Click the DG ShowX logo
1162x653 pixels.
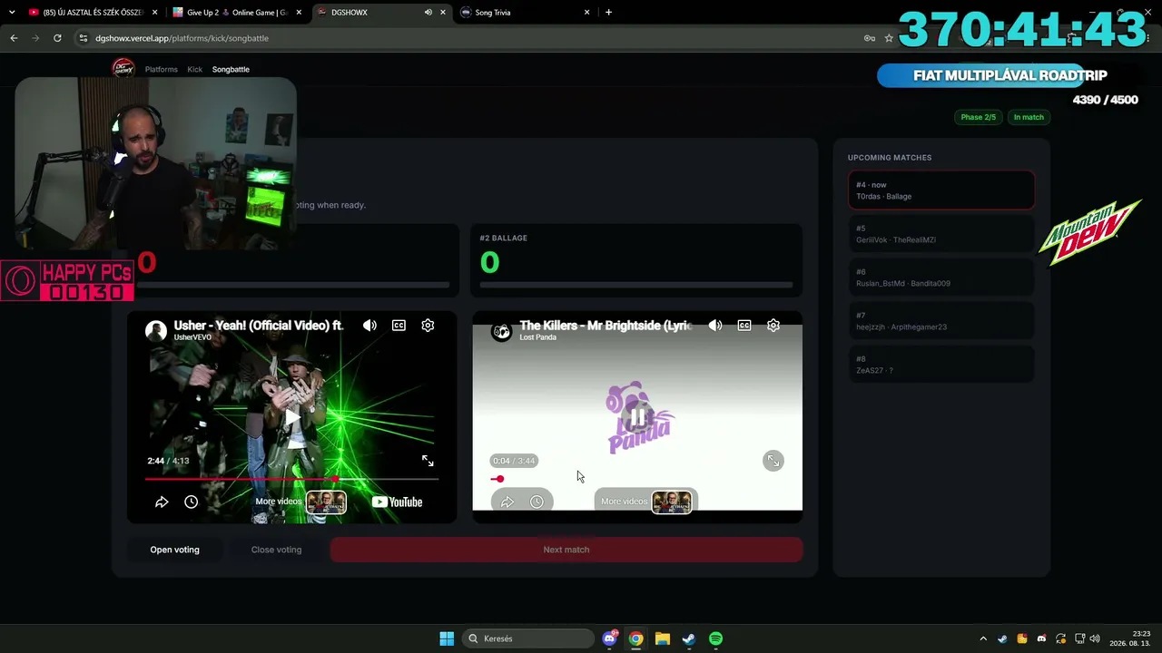(123, 69)
